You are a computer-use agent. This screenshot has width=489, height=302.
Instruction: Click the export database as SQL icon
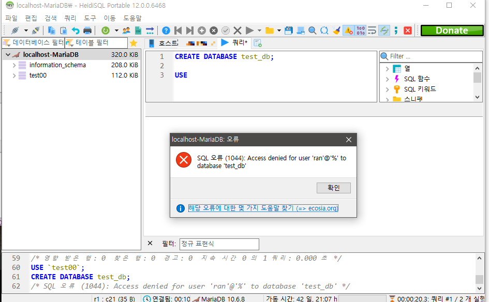pos(150,31)
